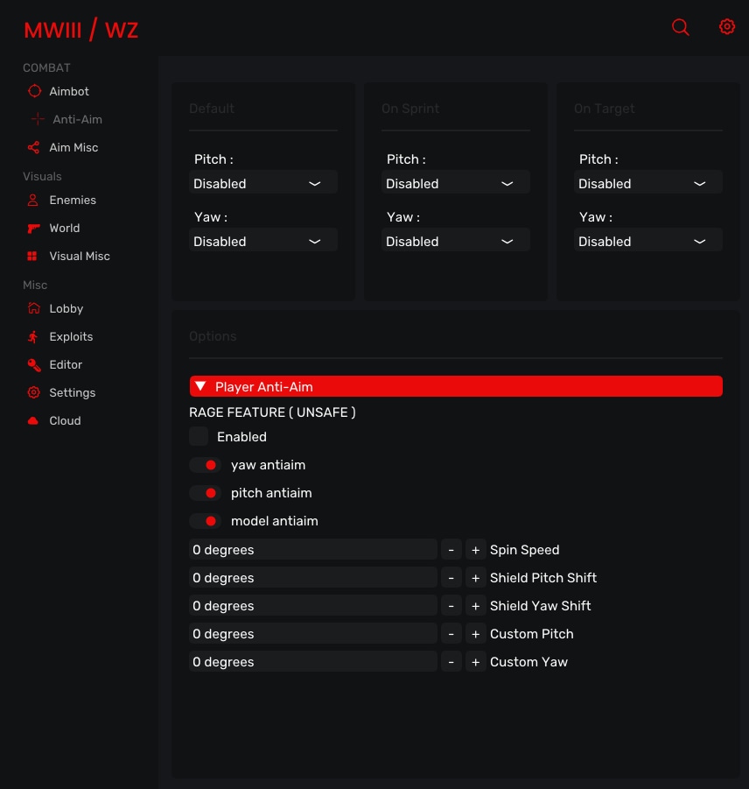749x789 pixels.
Task: Expand the On Sprint Yaw dropdown
Action: pos(455,241)
